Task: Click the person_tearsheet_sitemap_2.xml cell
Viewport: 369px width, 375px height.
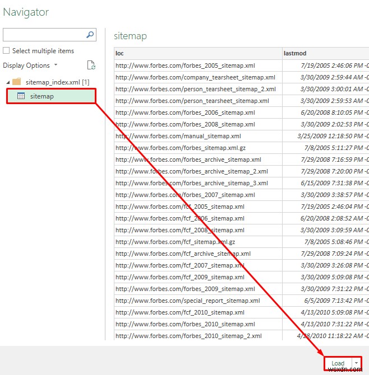Action: (x=198, y=89)
